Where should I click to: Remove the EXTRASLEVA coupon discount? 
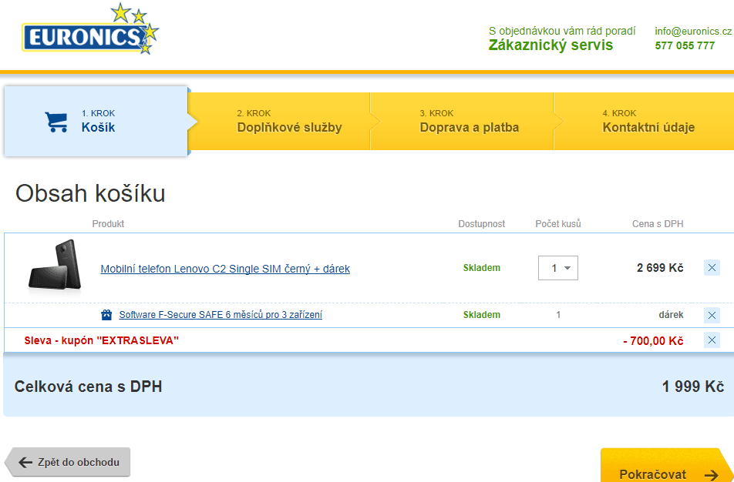click(x=712, y=340)
